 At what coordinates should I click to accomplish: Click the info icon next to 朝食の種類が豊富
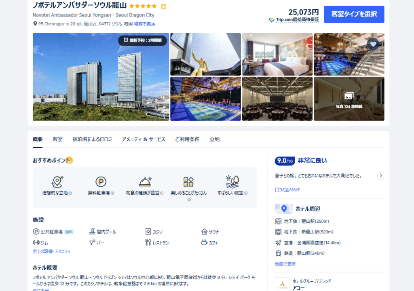[x=162, y=193]
